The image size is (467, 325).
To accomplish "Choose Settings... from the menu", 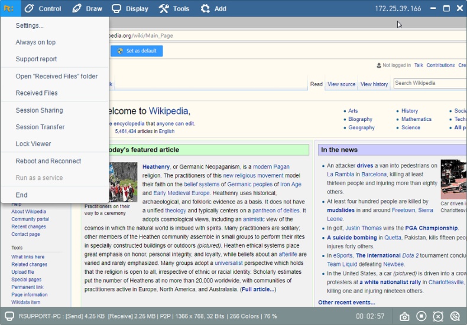I will pyautogui.click(x=55, y=25).
